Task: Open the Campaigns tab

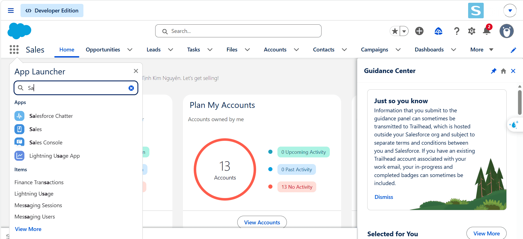Action: 374,50
